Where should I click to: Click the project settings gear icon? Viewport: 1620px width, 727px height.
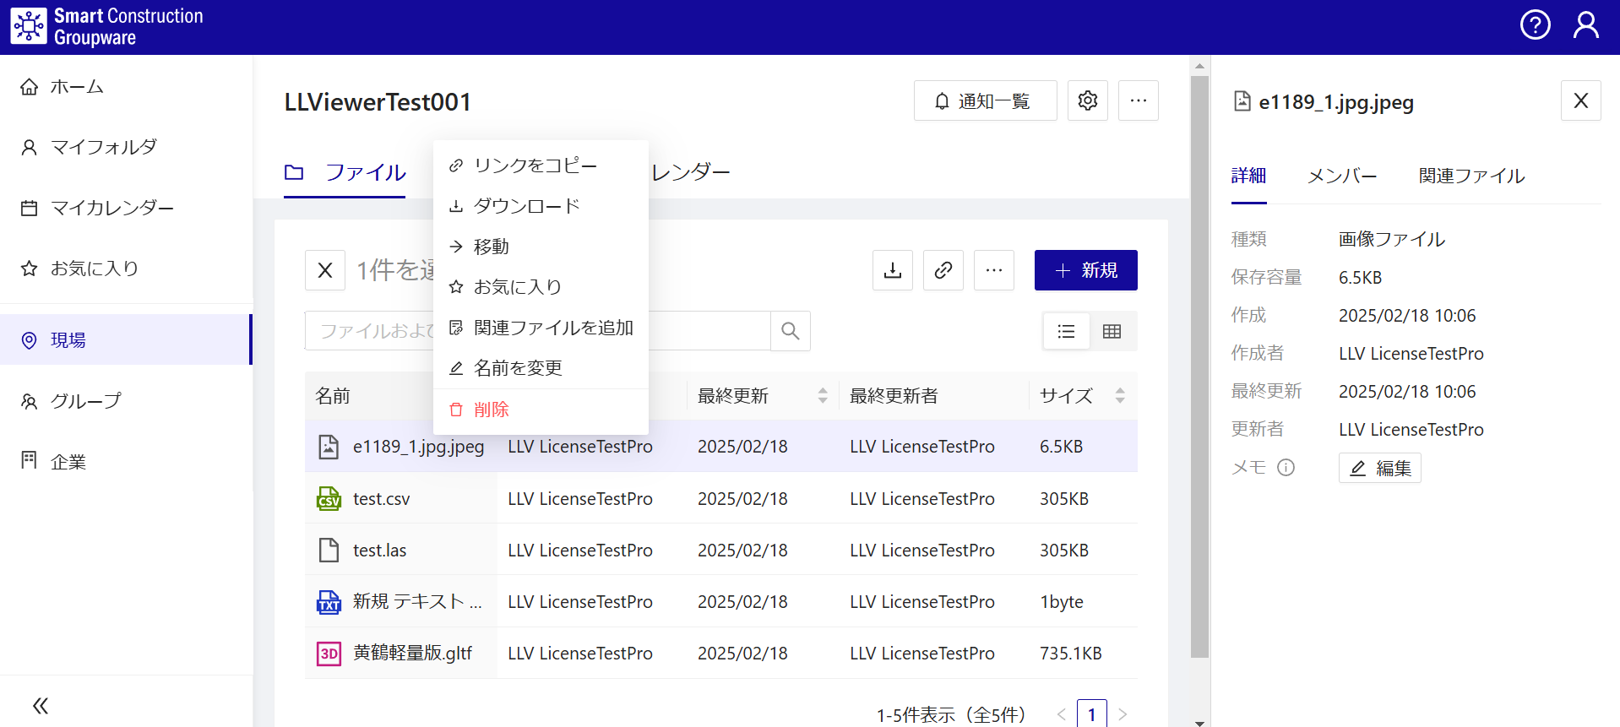pyautogui.click(x=1087, y=100)
